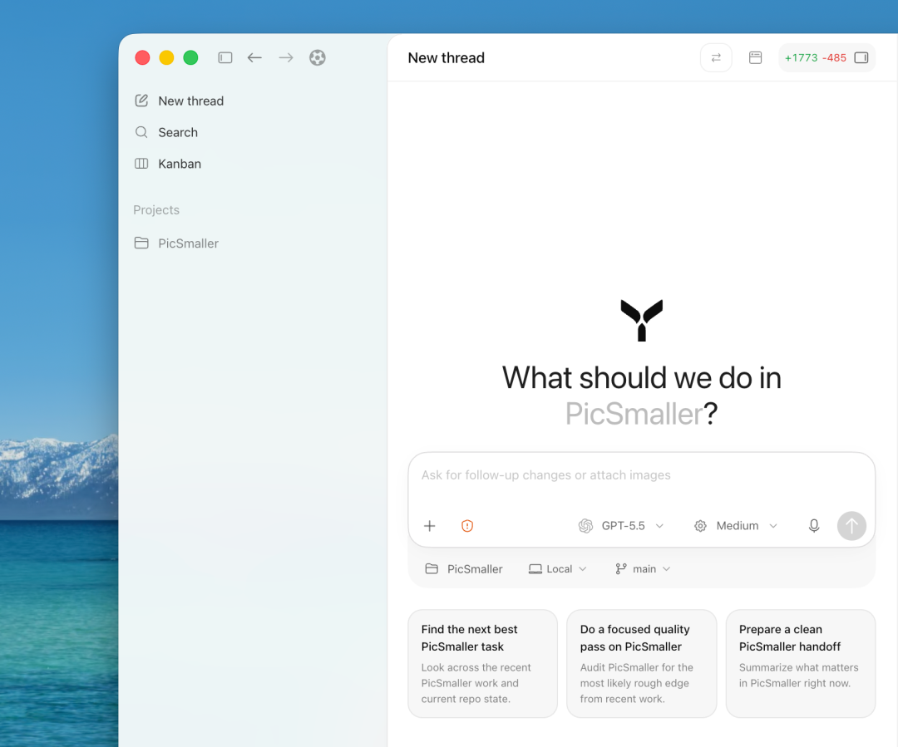Open the window layout icon in header
The width and height of the screenshot is (898, 747).
click(x=755, y=58)
